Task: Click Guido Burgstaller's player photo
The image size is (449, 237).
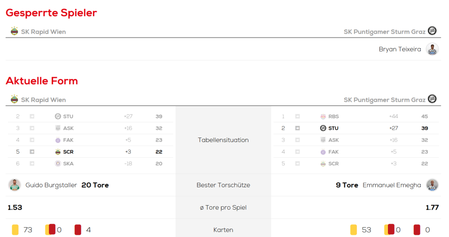Action: pos(14,185)
